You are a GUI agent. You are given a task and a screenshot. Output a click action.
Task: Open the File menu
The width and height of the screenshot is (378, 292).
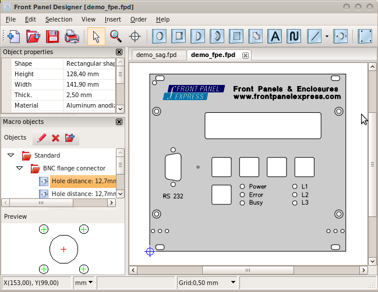coord(10,19)
